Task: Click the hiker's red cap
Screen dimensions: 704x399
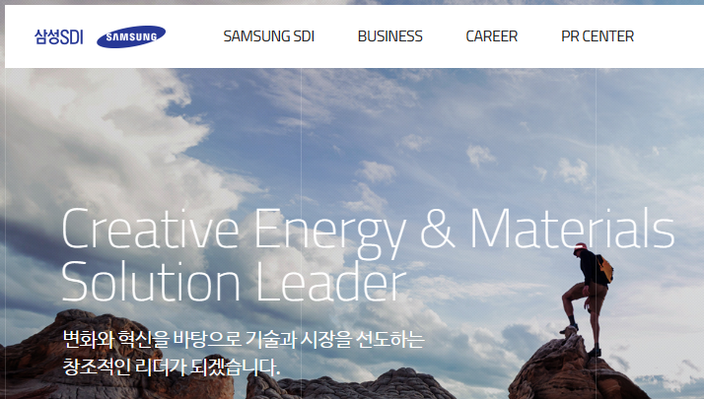Action: click(580, 246)
